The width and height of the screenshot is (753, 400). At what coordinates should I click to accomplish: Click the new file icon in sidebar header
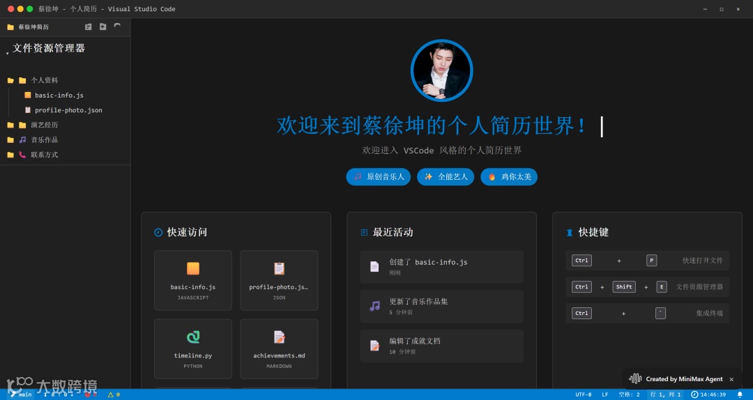[x=89, y=27]
